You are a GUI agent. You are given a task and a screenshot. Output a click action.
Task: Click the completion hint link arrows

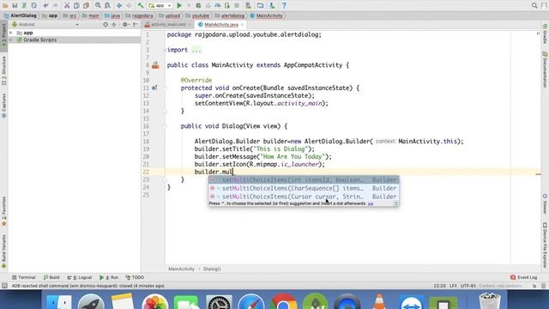(x=371, y=203)
